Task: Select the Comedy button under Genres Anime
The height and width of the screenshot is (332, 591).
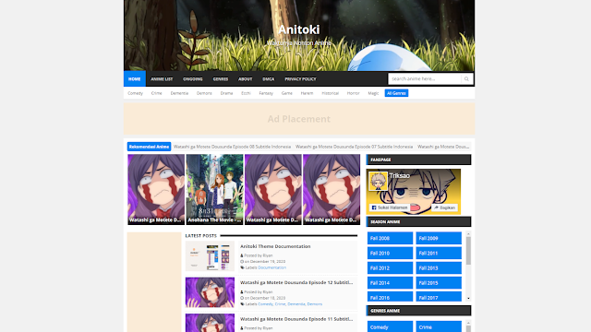Action: point(390,326)
